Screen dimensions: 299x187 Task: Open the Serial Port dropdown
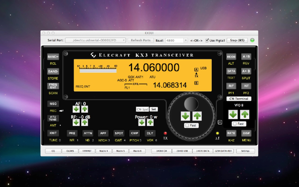[x=96, y=40]
